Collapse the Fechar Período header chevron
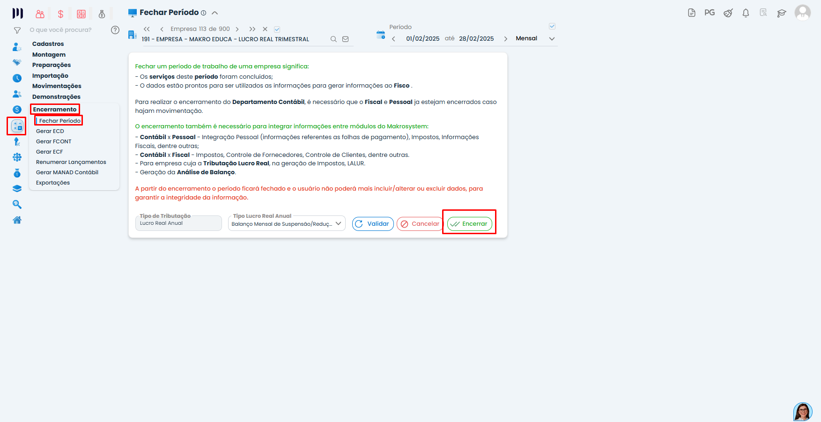The height and width of the screenshot is (422, 821). tap(214, 13)
